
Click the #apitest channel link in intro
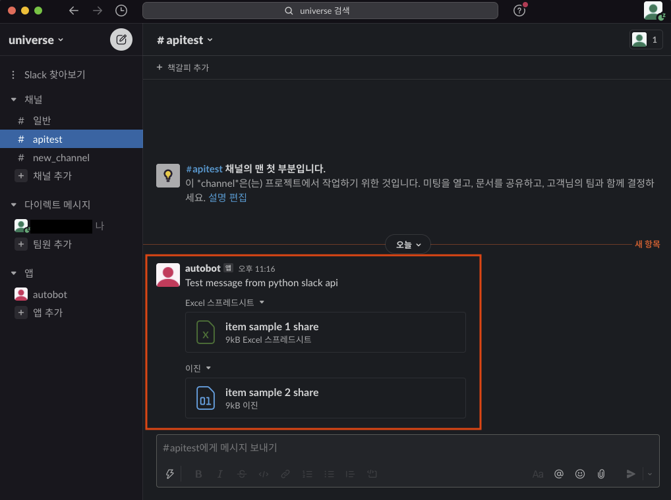[204, 168]
